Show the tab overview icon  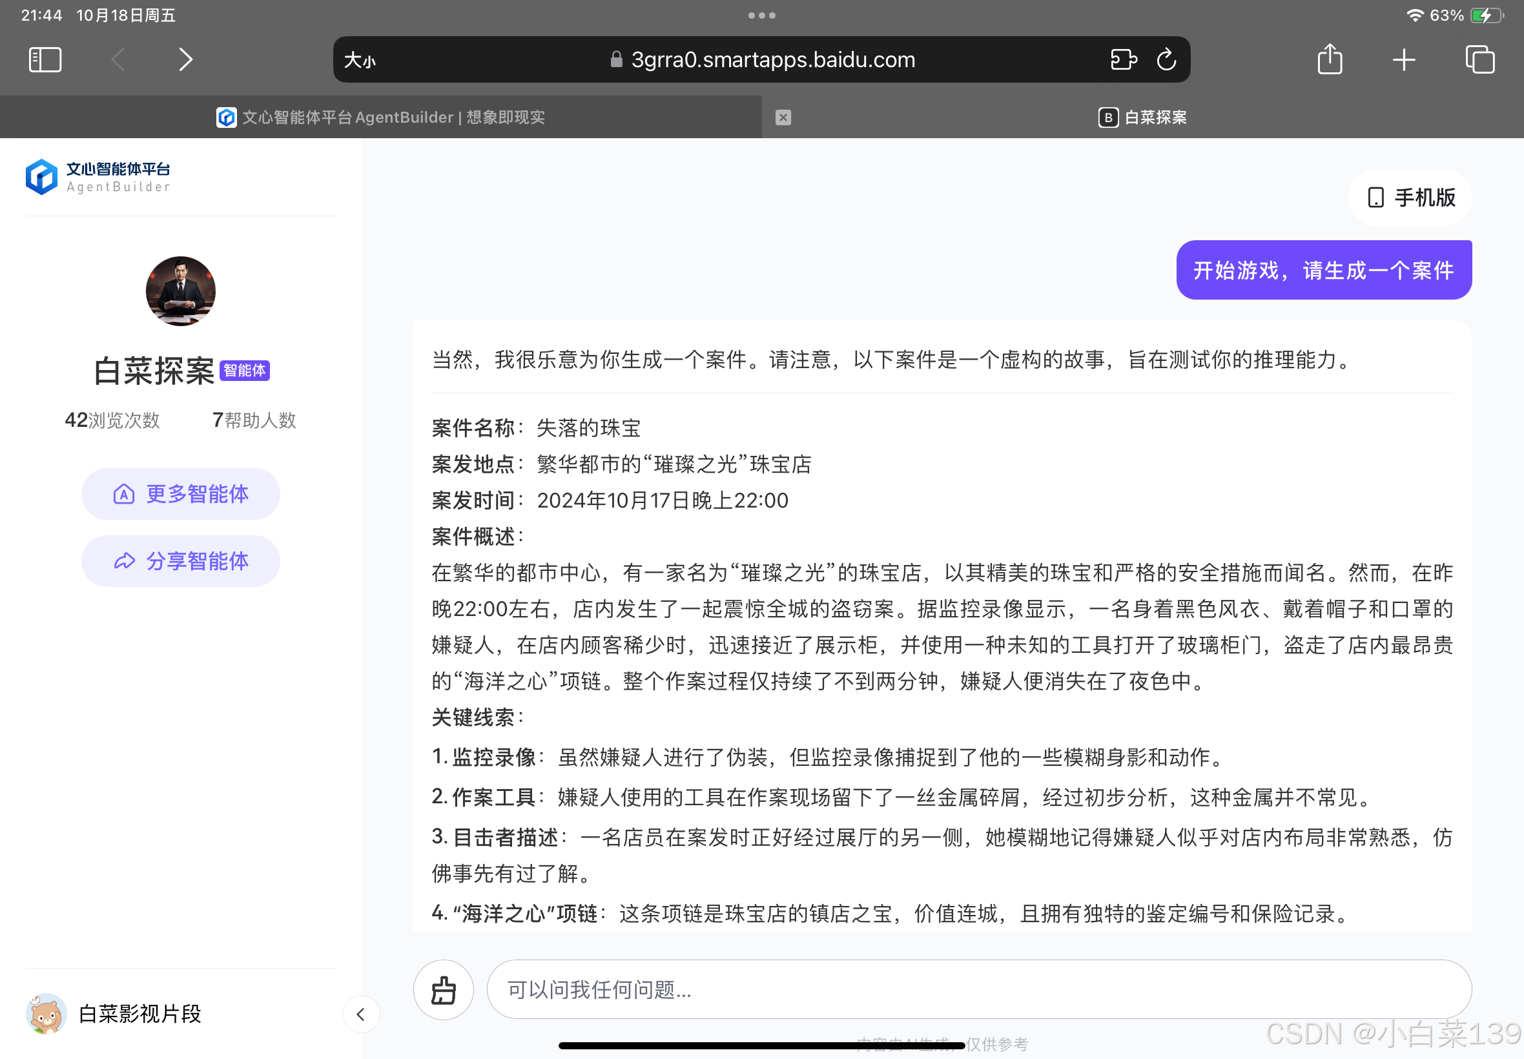(x=1479, y=59)
